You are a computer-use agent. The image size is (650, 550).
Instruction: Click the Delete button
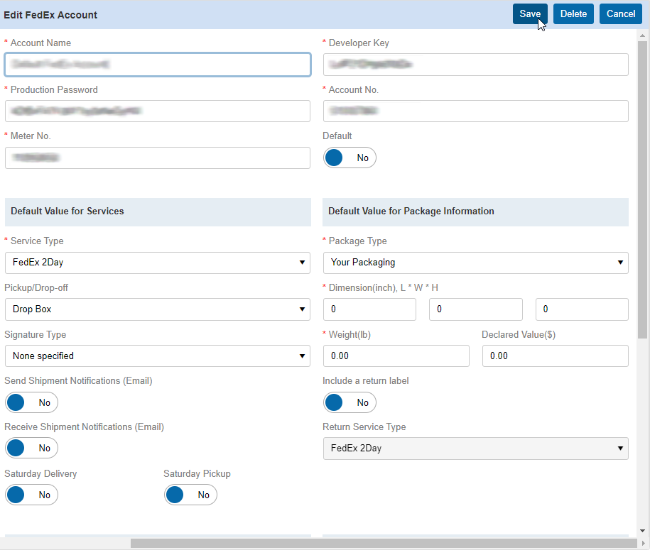(x=573, y=14)
